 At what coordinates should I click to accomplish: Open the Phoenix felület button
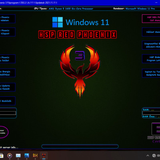[x=8, y=59]
